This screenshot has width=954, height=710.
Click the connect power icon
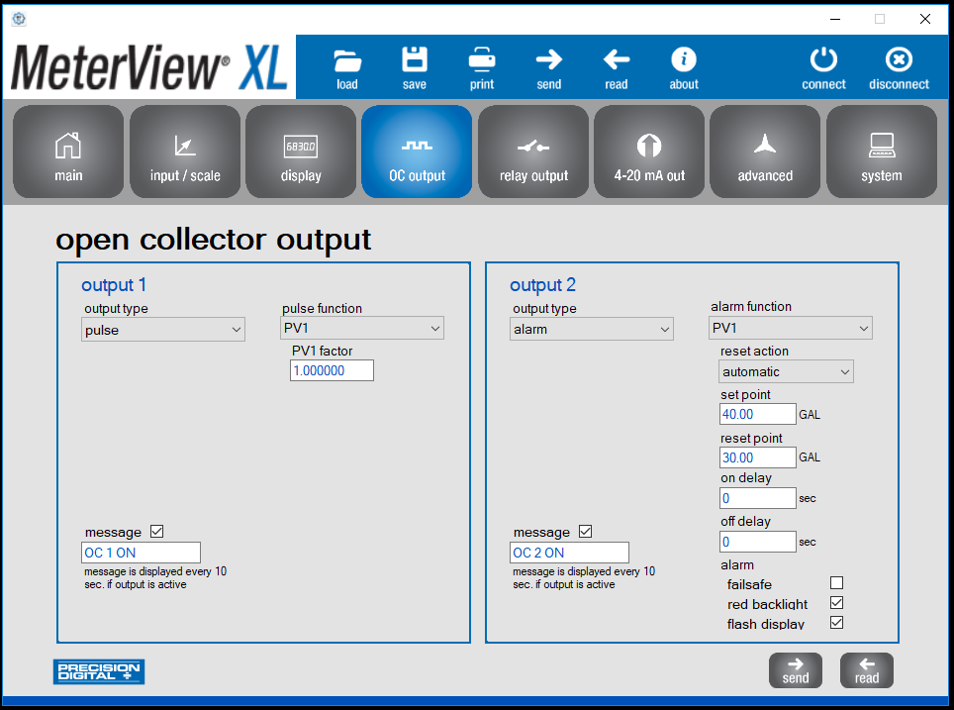(823, 59)
